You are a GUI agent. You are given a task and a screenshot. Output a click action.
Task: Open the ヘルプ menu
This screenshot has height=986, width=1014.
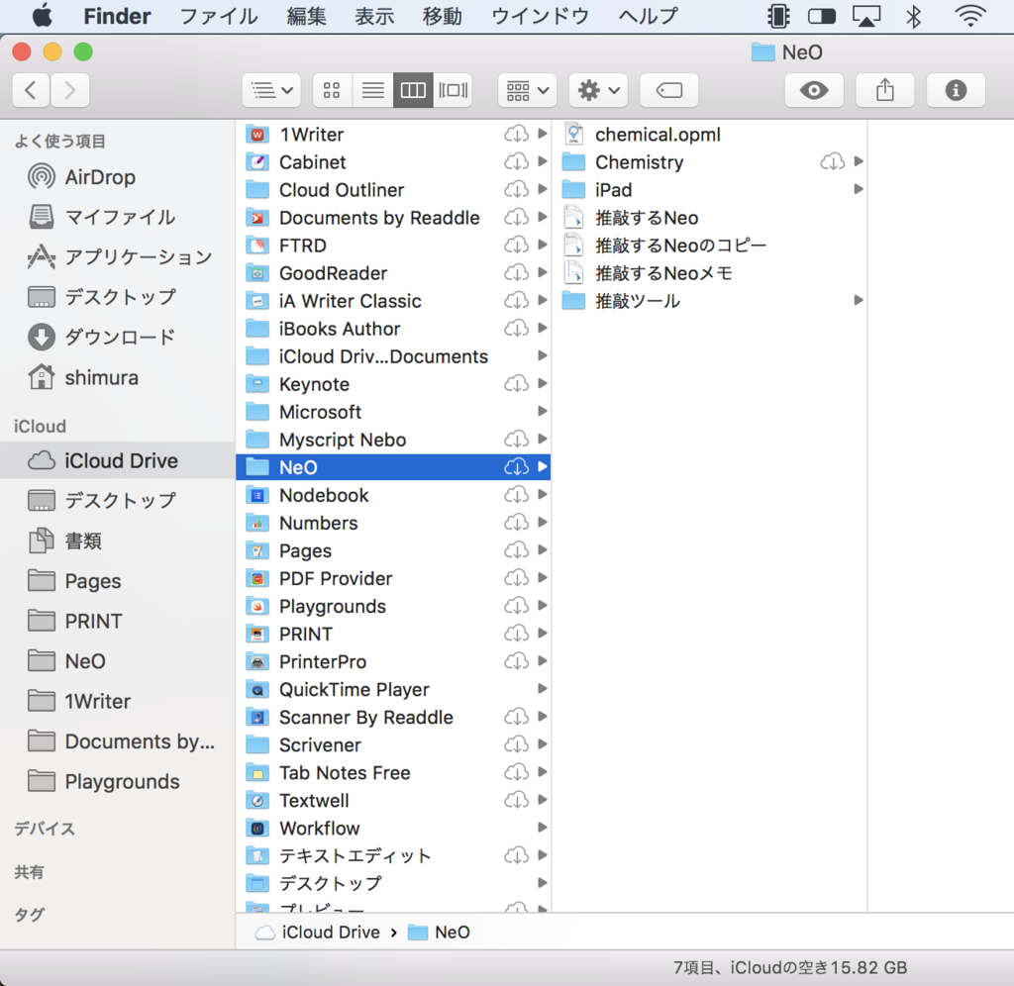[x=649, y=16]
